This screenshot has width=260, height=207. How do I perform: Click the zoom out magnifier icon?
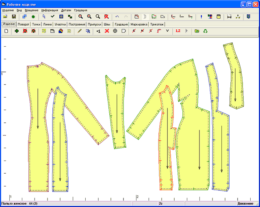(x=80, y=17)
